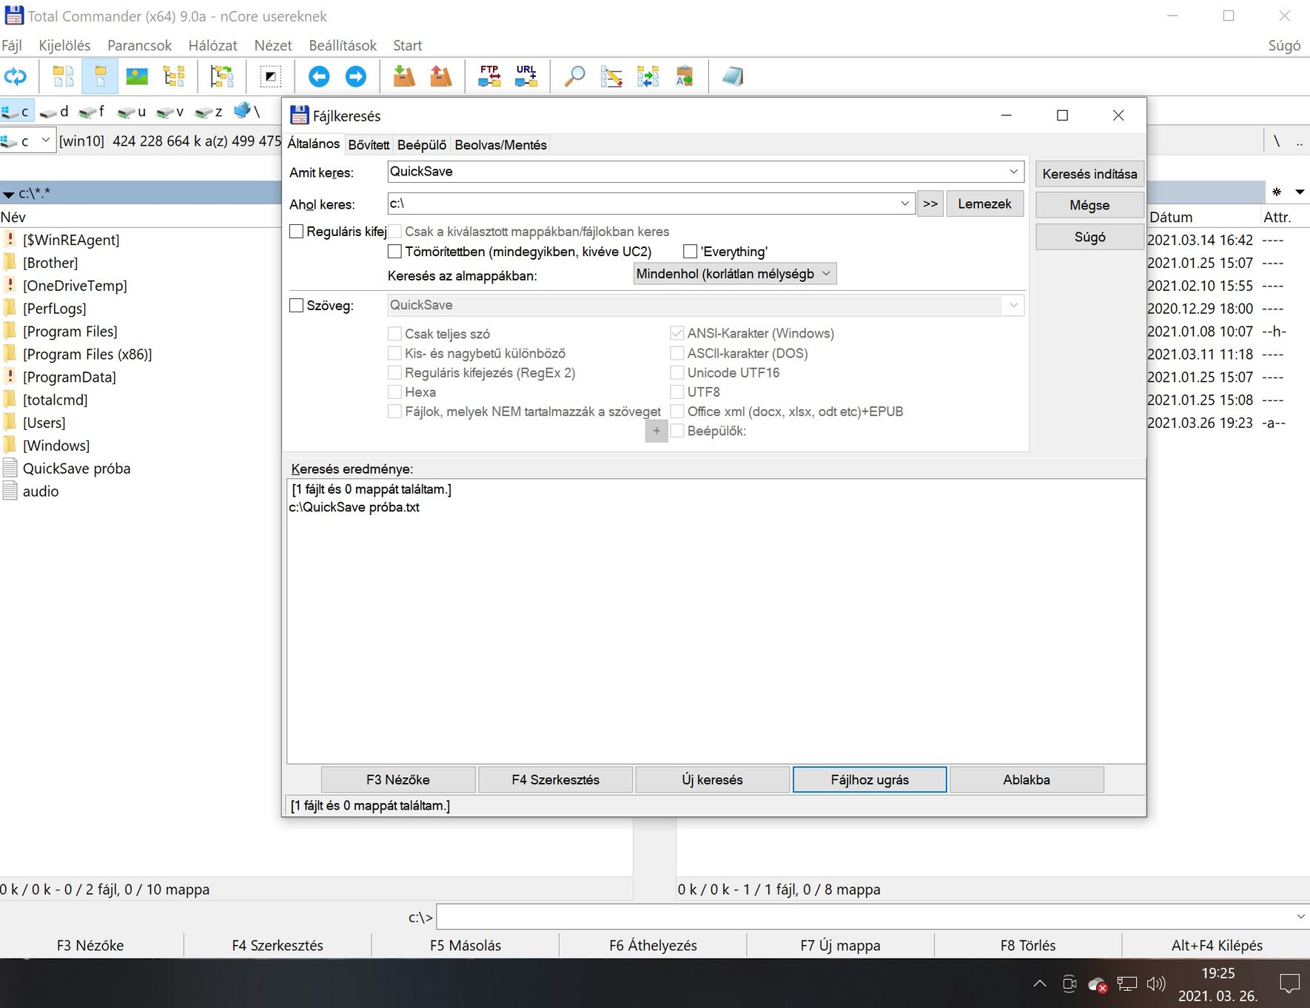Click the Fájlhoz ugrás button
The width and height of the screenshot is (1310, 1008).
pyautogui.click(x=870, y=779)
